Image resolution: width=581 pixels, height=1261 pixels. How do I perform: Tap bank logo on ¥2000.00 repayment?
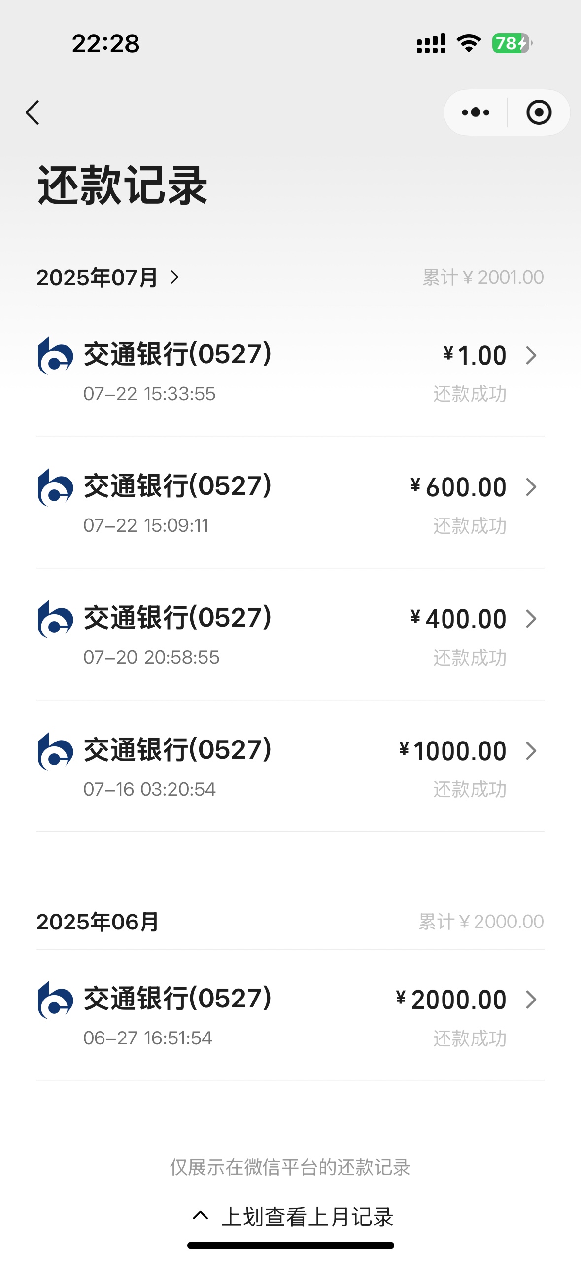(55, 1000)
